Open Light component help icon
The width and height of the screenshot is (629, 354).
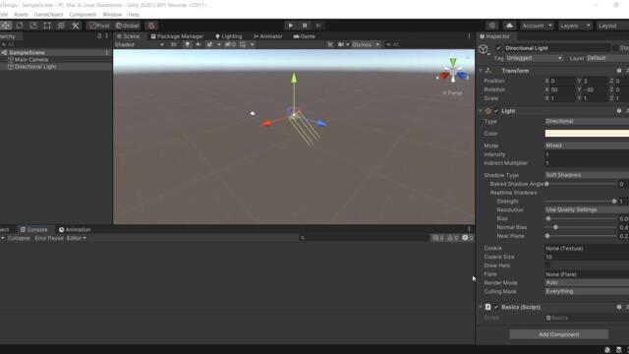pyautogui.click(x=619, y=111)
